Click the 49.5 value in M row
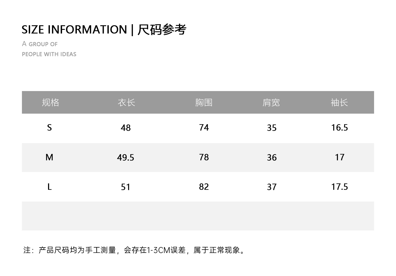 tap(126, 158)
